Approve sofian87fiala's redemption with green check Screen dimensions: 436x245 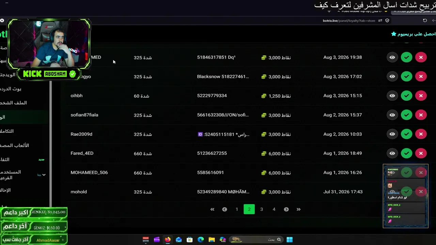(x=406, y=115)
